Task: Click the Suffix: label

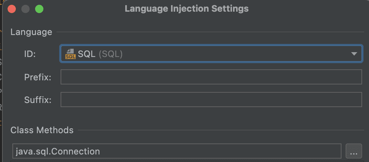Action: pyautogui.click(x=38, y=100)
